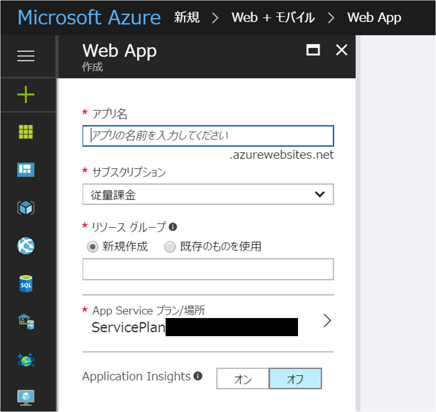Image resolution: width=436 pixels, height=412 pixels.
Task: Open Virtual machines monitor icon
Action: [x=26, y=397]
